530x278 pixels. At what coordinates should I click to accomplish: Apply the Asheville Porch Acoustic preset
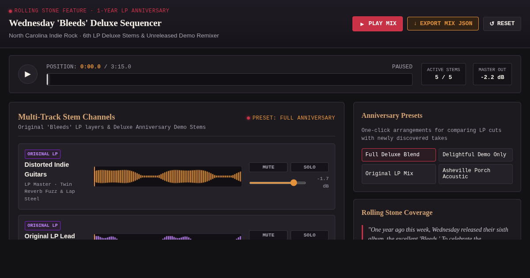pyautogui.click(x=476, y=174)
